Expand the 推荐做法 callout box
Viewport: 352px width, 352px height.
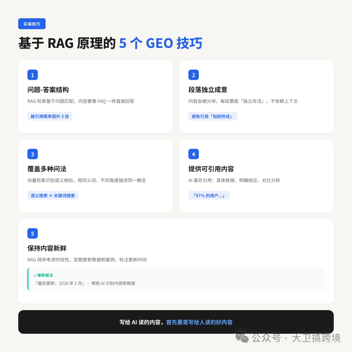[x=176, y=279]
